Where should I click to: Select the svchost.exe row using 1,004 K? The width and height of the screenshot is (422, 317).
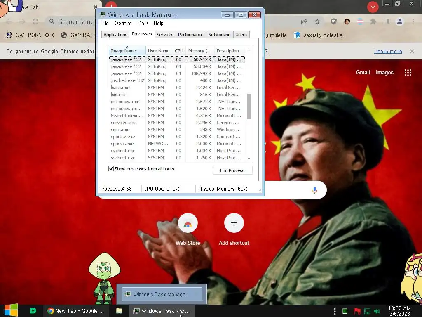[x=177, y=151]
